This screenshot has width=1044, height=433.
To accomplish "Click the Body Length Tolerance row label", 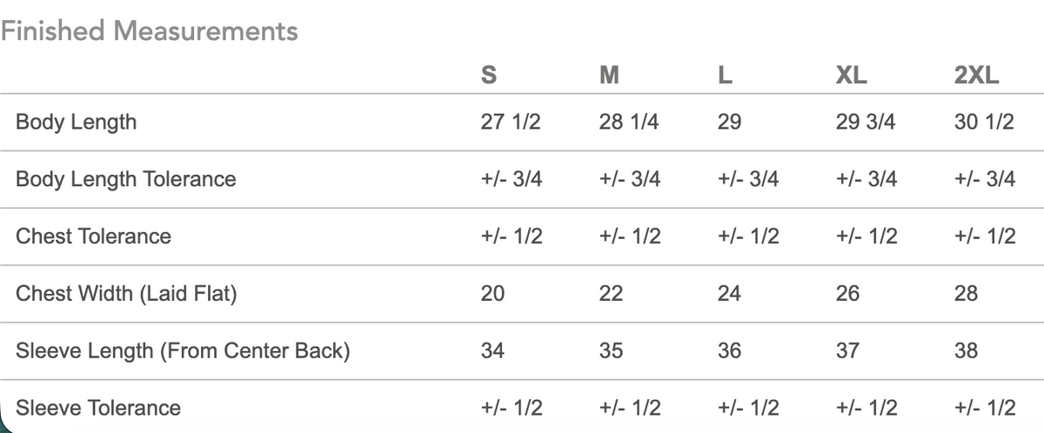I will coord(126,179).
